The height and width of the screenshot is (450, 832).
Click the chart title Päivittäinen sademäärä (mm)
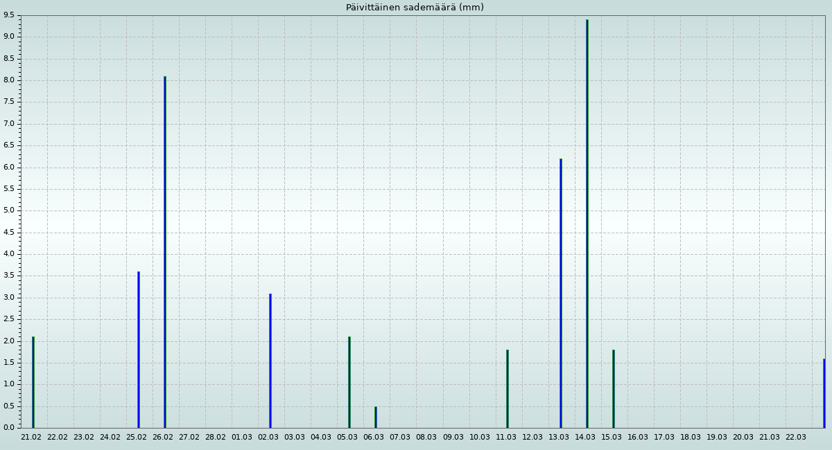415,8
